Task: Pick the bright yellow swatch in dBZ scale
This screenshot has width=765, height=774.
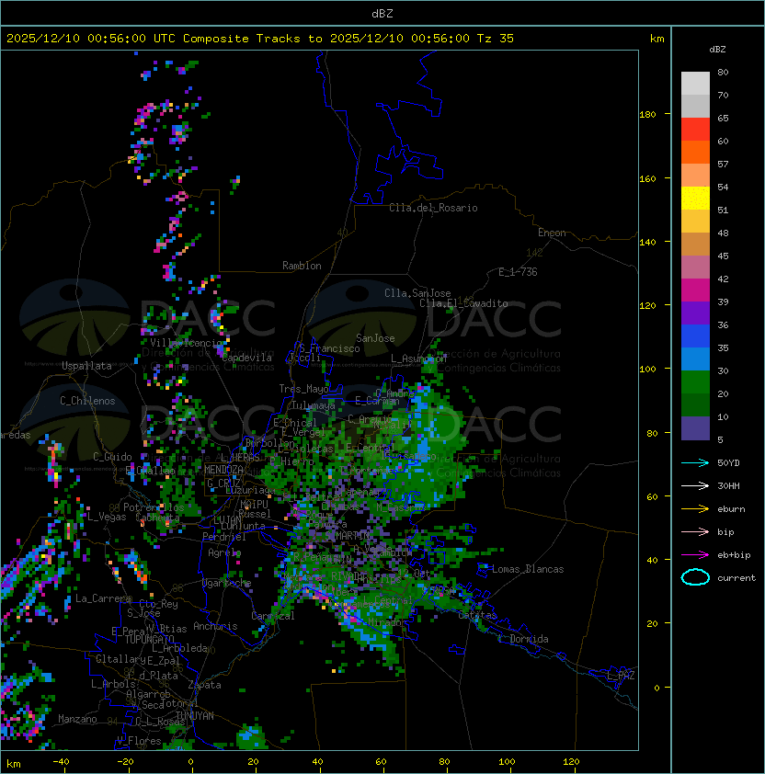Action: coord(695,199)
